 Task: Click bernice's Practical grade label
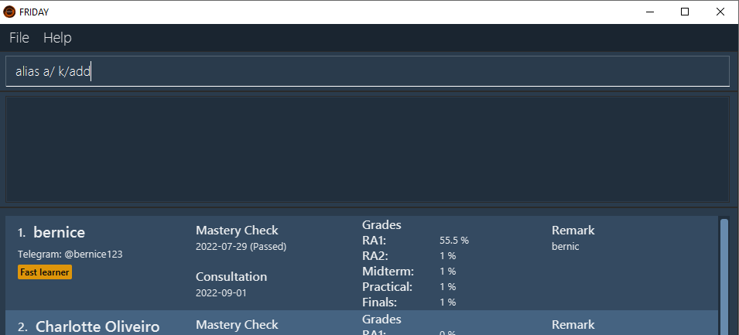click(x=388, y=286)
